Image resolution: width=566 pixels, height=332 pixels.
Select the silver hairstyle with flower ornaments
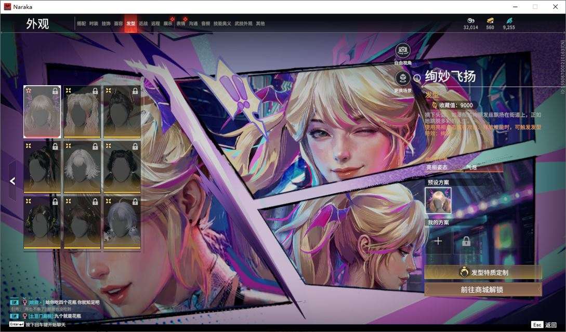click(x=122, y=222)
